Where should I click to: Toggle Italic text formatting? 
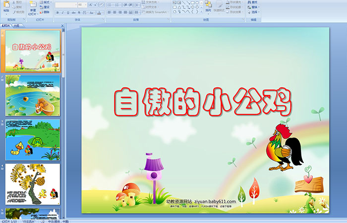click(61, 12)
